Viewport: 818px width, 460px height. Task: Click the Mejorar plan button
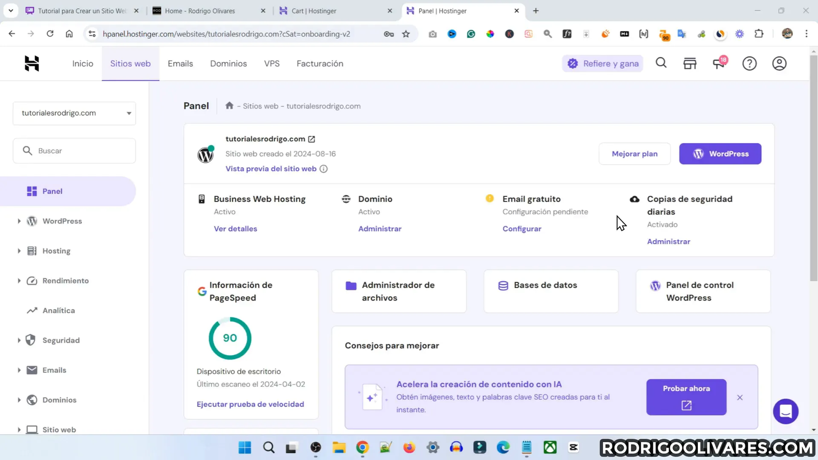[x=634, y=153]
